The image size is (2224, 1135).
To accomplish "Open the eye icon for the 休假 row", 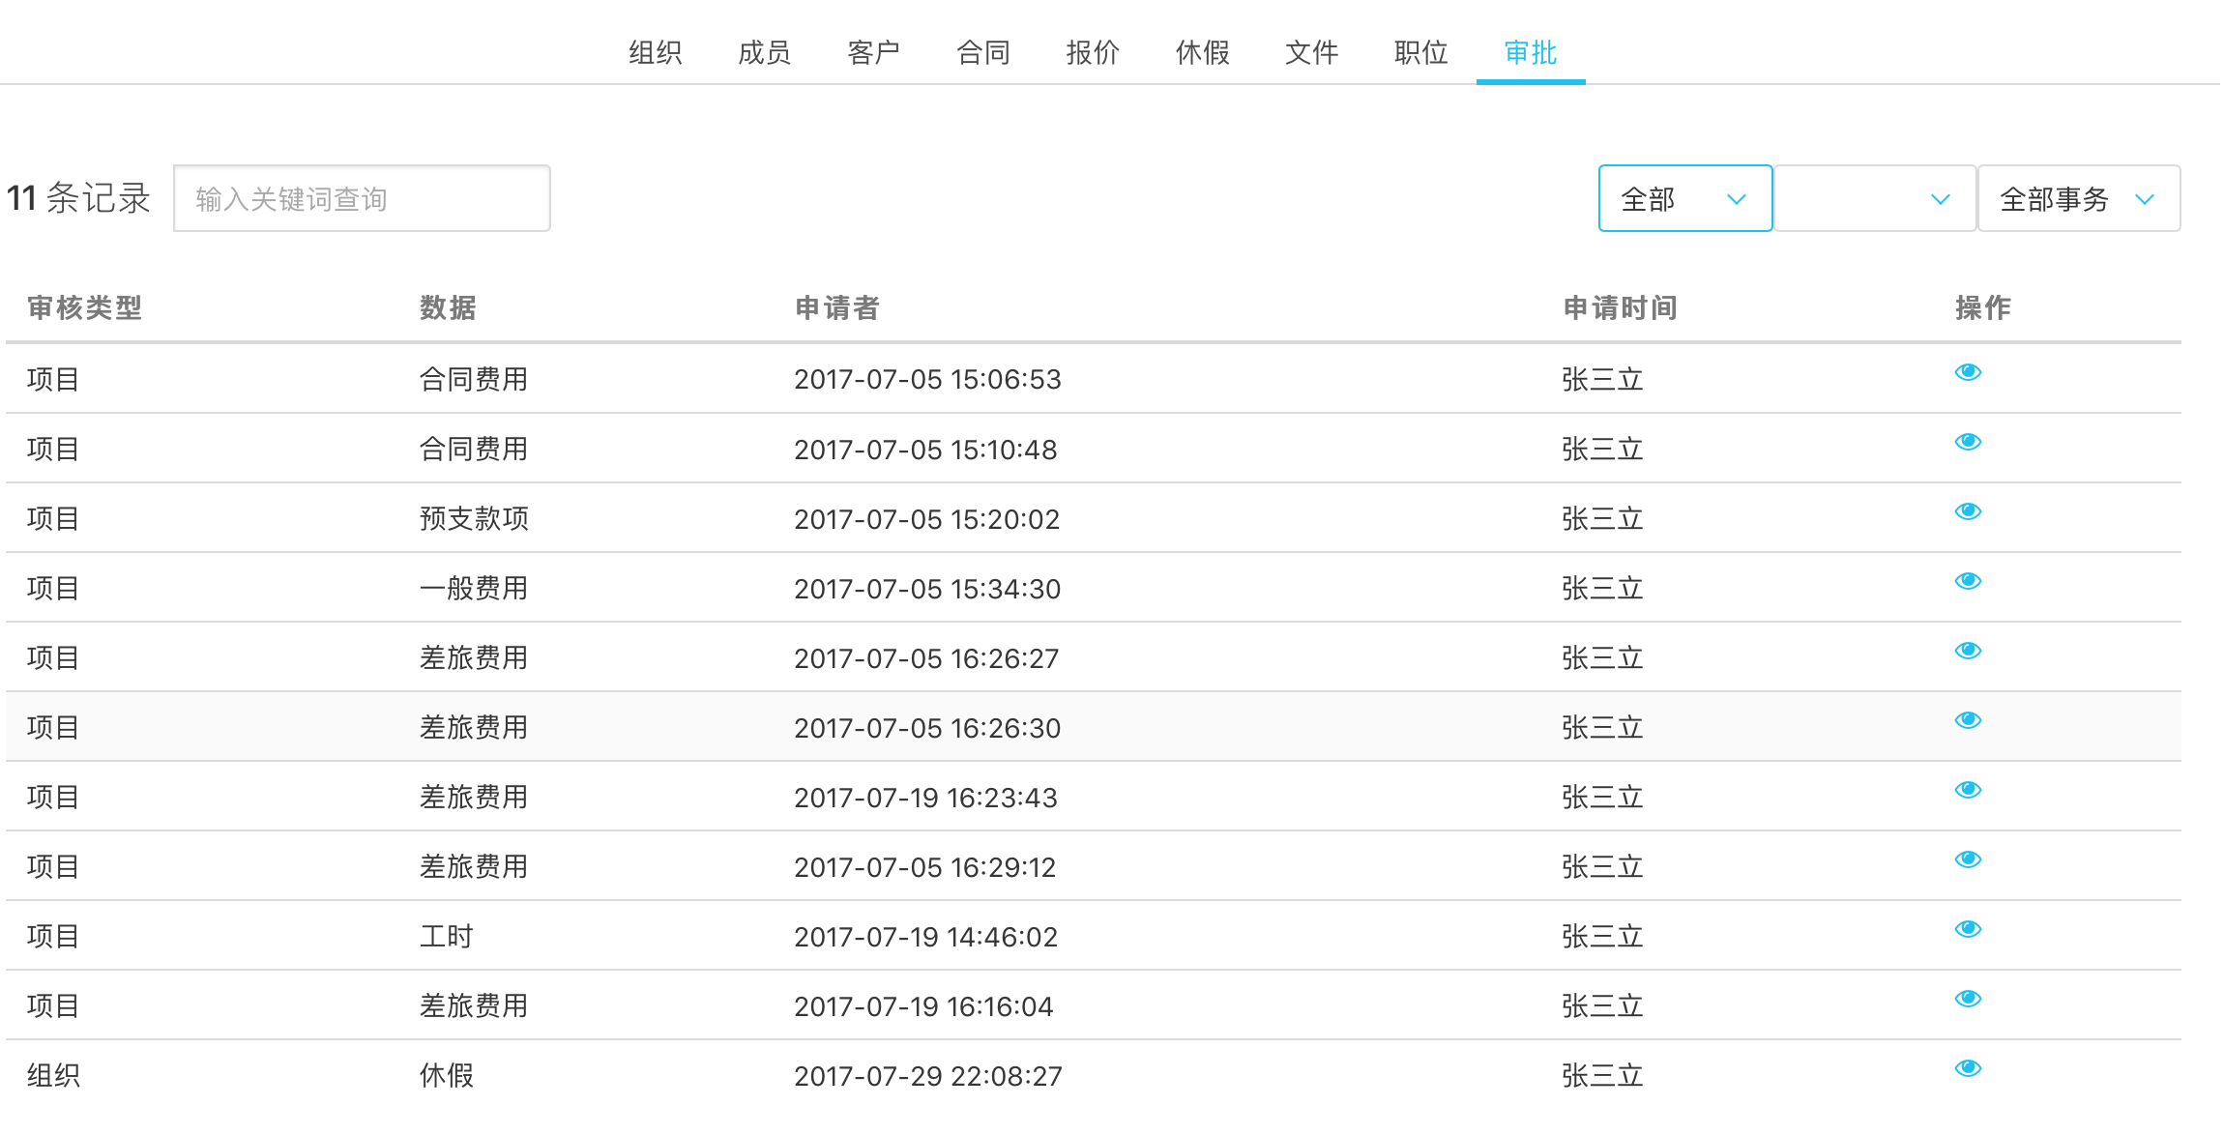I will 1968,1068.
